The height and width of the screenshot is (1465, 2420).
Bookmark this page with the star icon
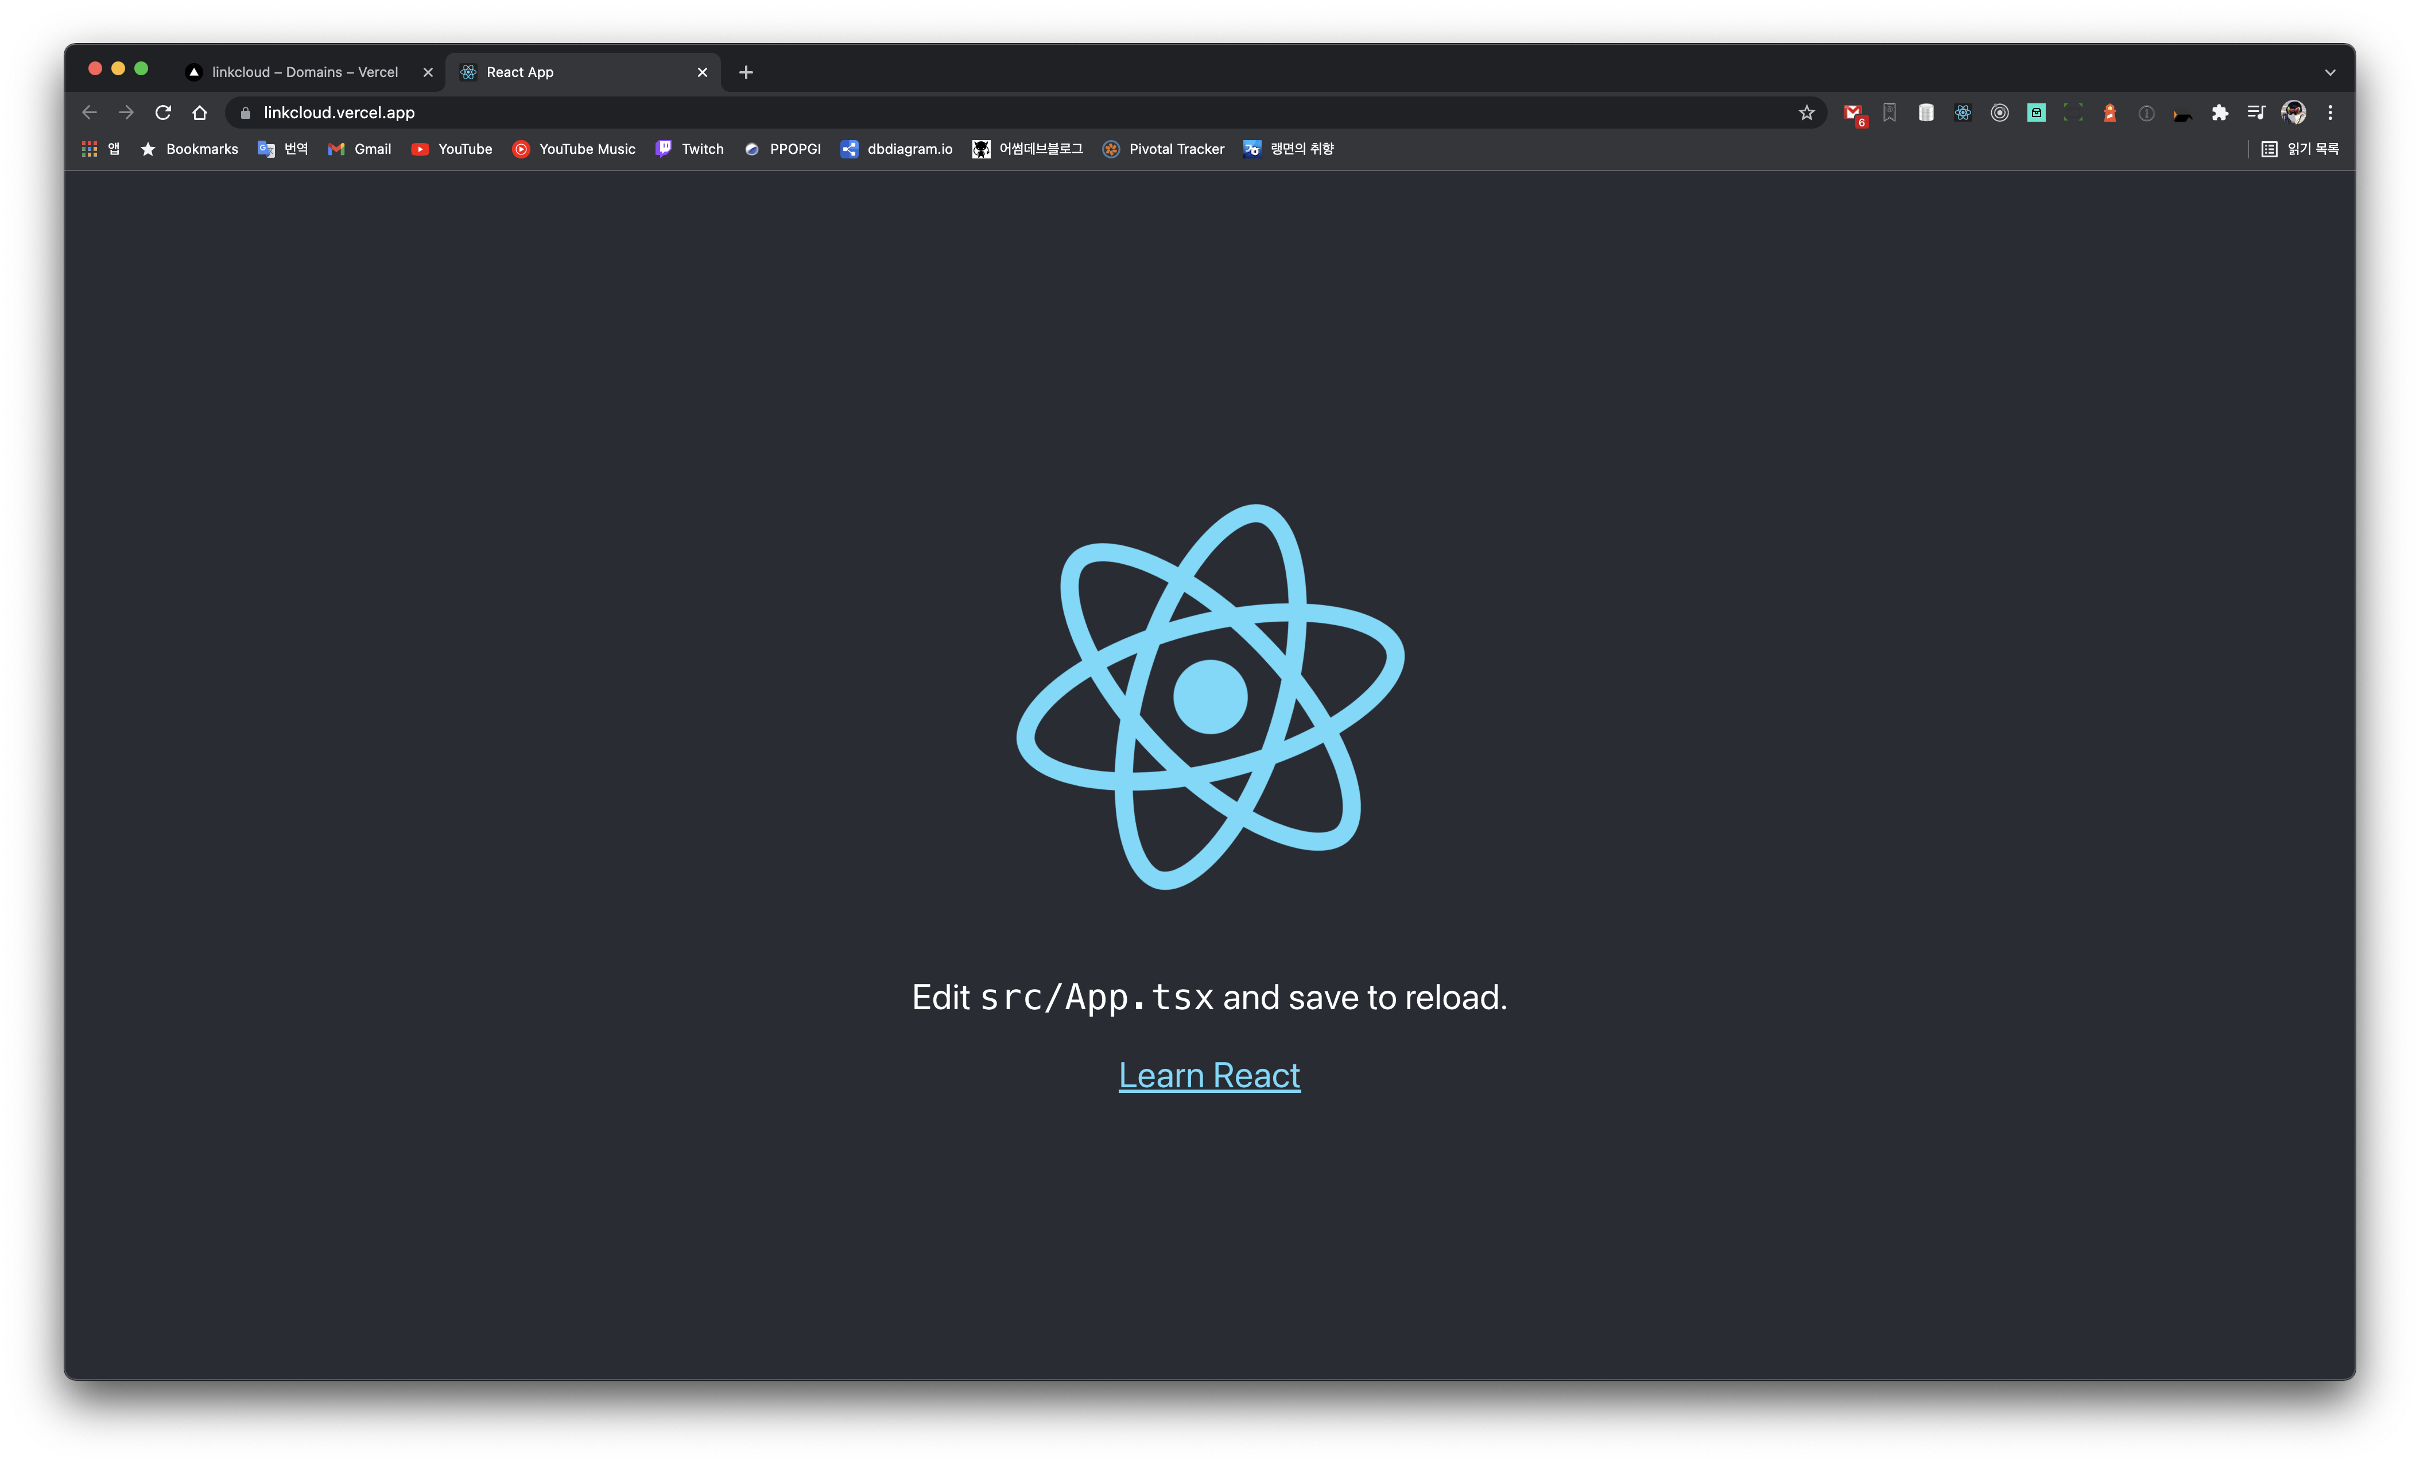(1806, 113)
